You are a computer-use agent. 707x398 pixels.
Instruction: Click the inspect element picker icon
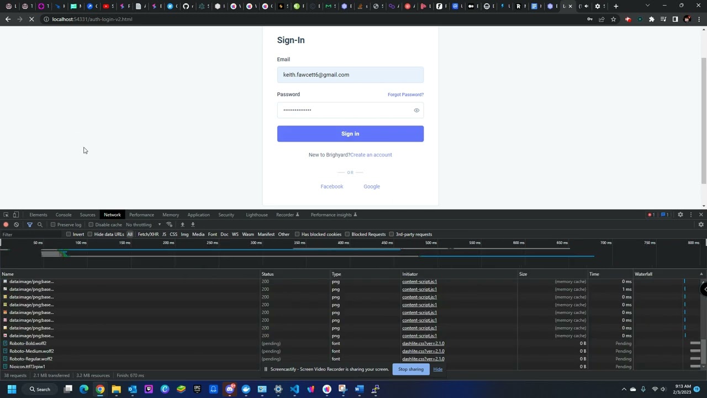click(6, 214)
